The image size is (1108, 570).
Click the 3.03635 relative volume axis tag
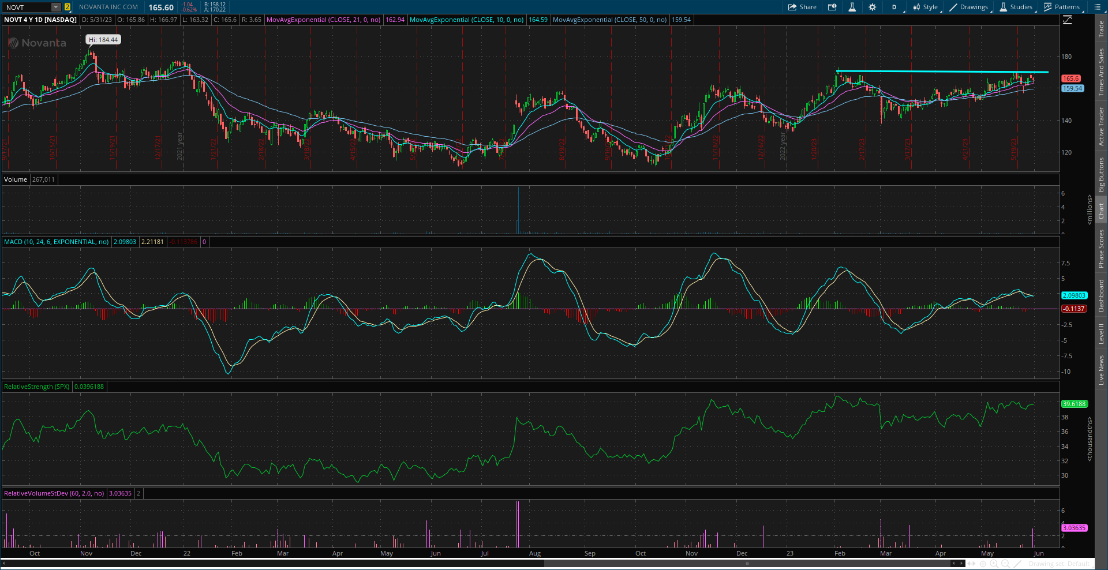(1074, 528)
